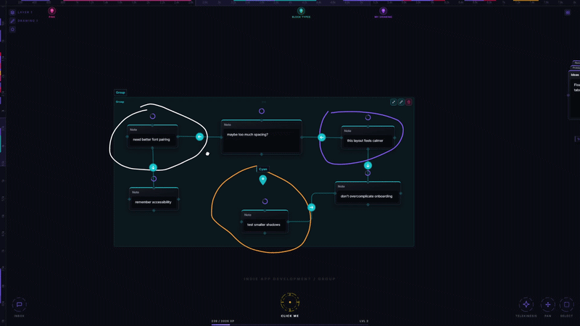Go to the My Drawing pin marker
This screenshot has width=580, height=326.
pos(384,11)
